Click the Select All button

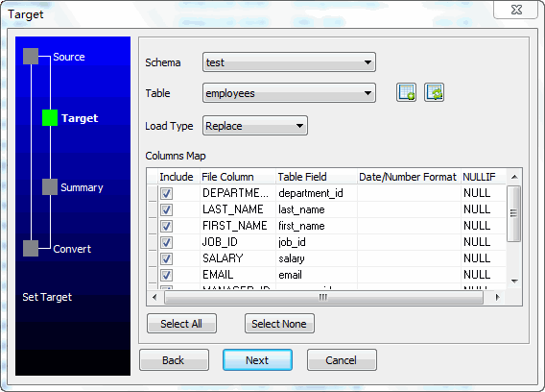(181, 324)
